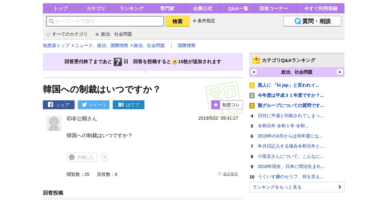The height and width of the screenshot is (200, 381).
Task: Click the crown icon beside カテゴリQ&Aランキング
Action: coord(256,60)
